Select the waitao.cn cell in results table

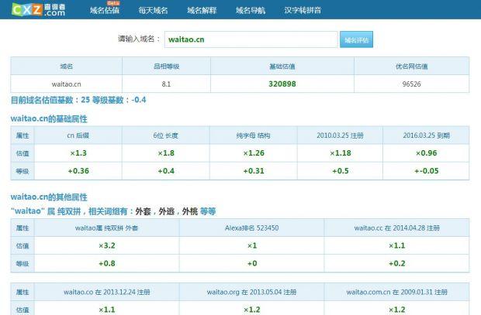[66, 84]
